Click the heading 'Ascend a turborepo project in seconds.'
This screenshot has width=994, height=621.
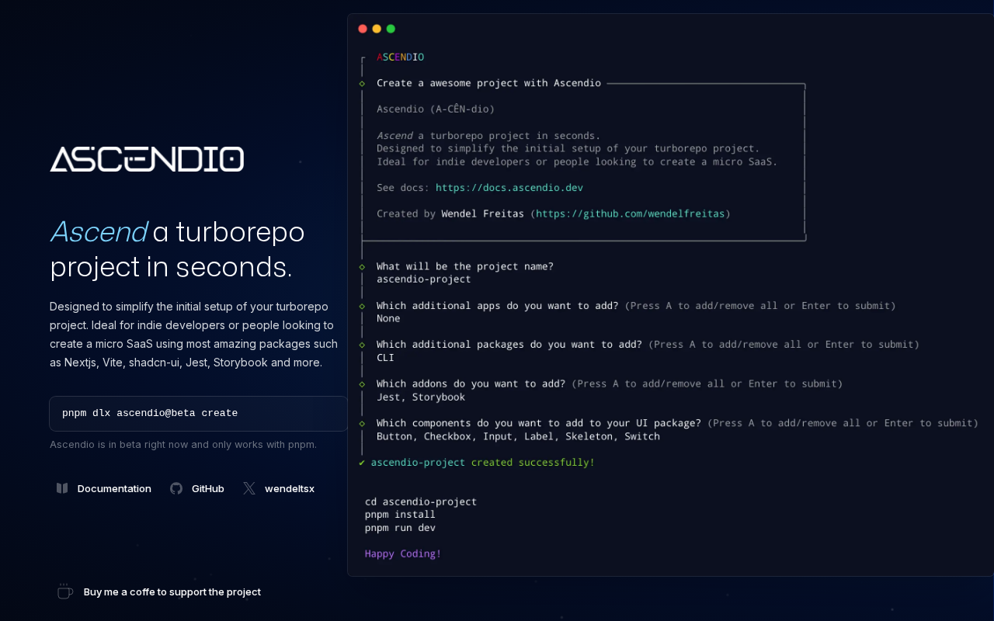pyautogui.click(x=178, y=248)
